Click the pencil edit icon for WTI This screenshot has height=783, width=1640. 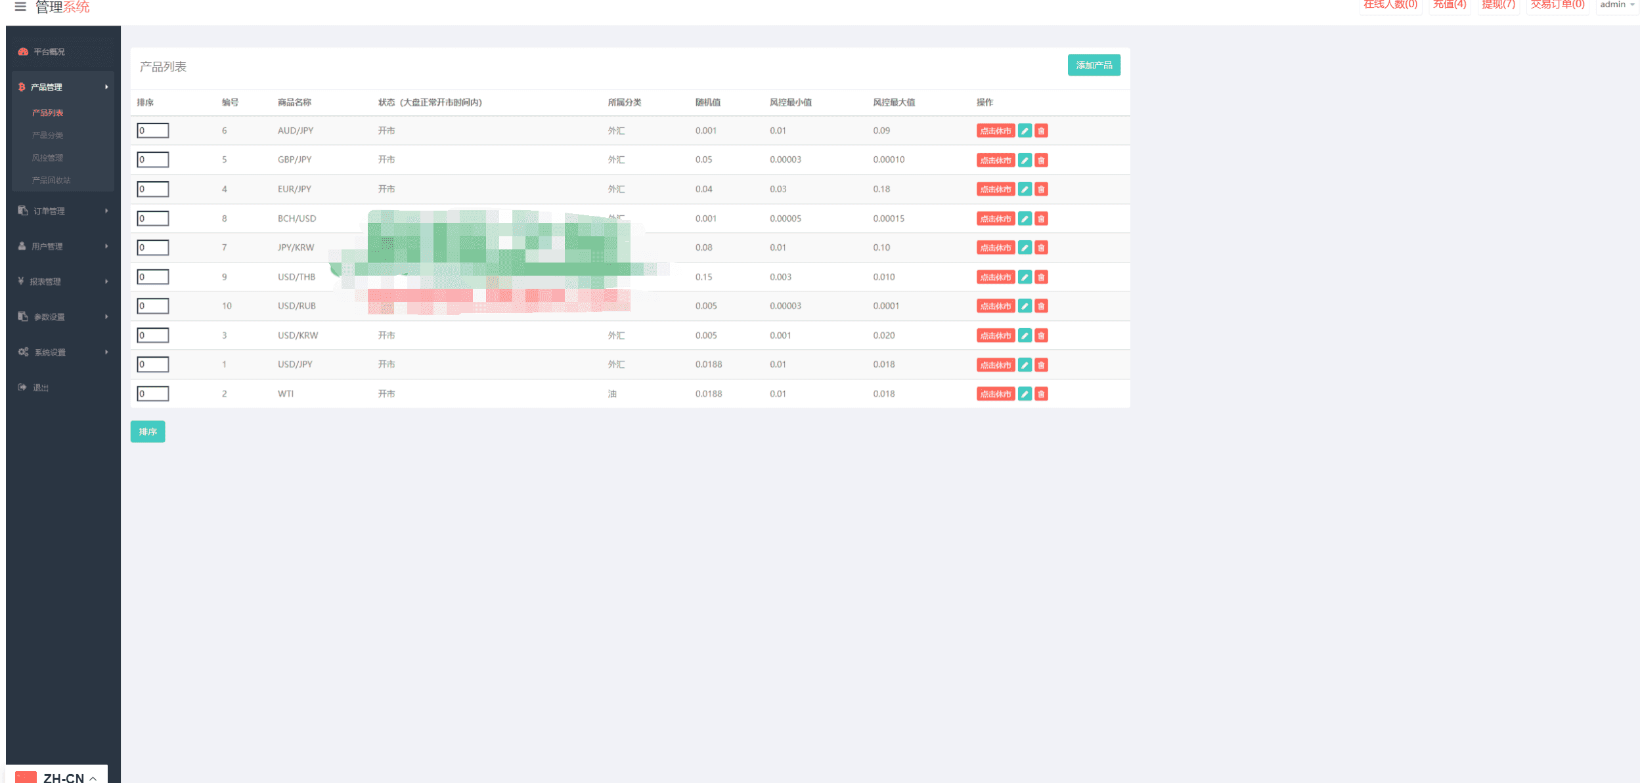pyautogui.click(x=1025, y=394)
